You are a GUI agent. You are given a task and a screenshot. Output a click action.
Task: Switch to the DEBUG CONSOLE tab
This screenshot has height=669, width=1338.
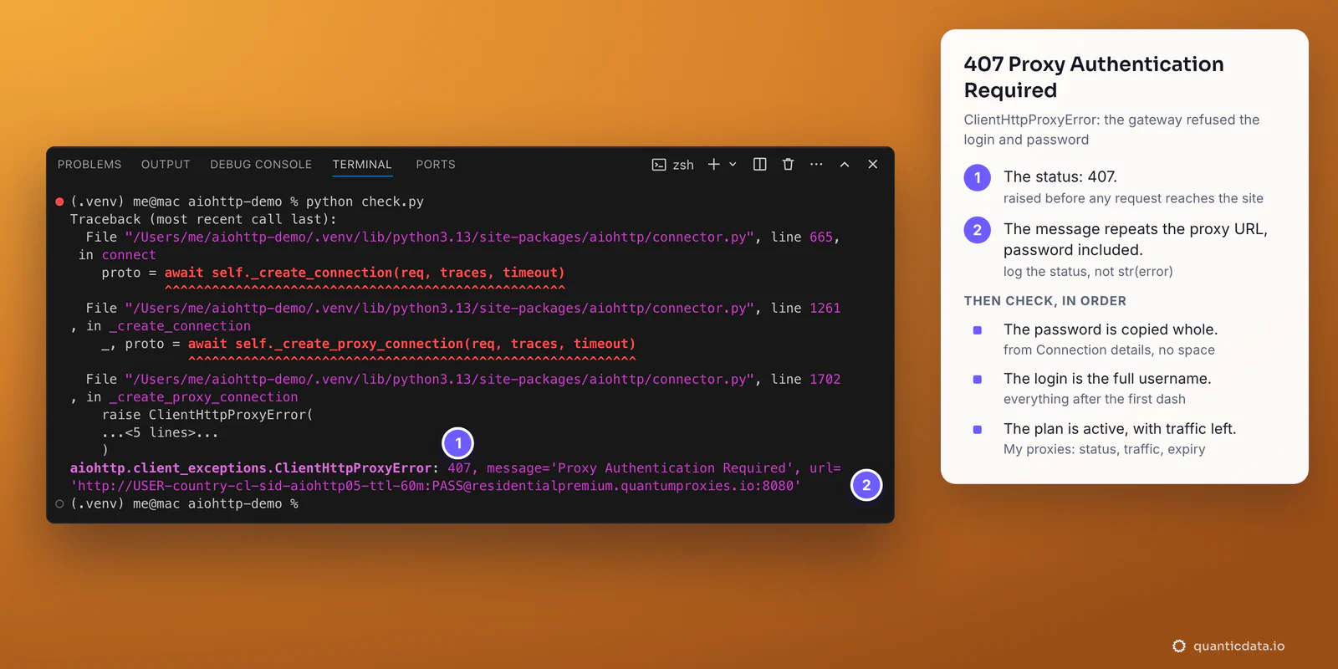261,165
